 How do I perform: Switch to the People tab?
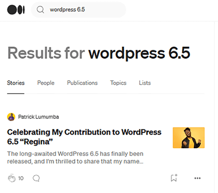[x=46, y=83]
